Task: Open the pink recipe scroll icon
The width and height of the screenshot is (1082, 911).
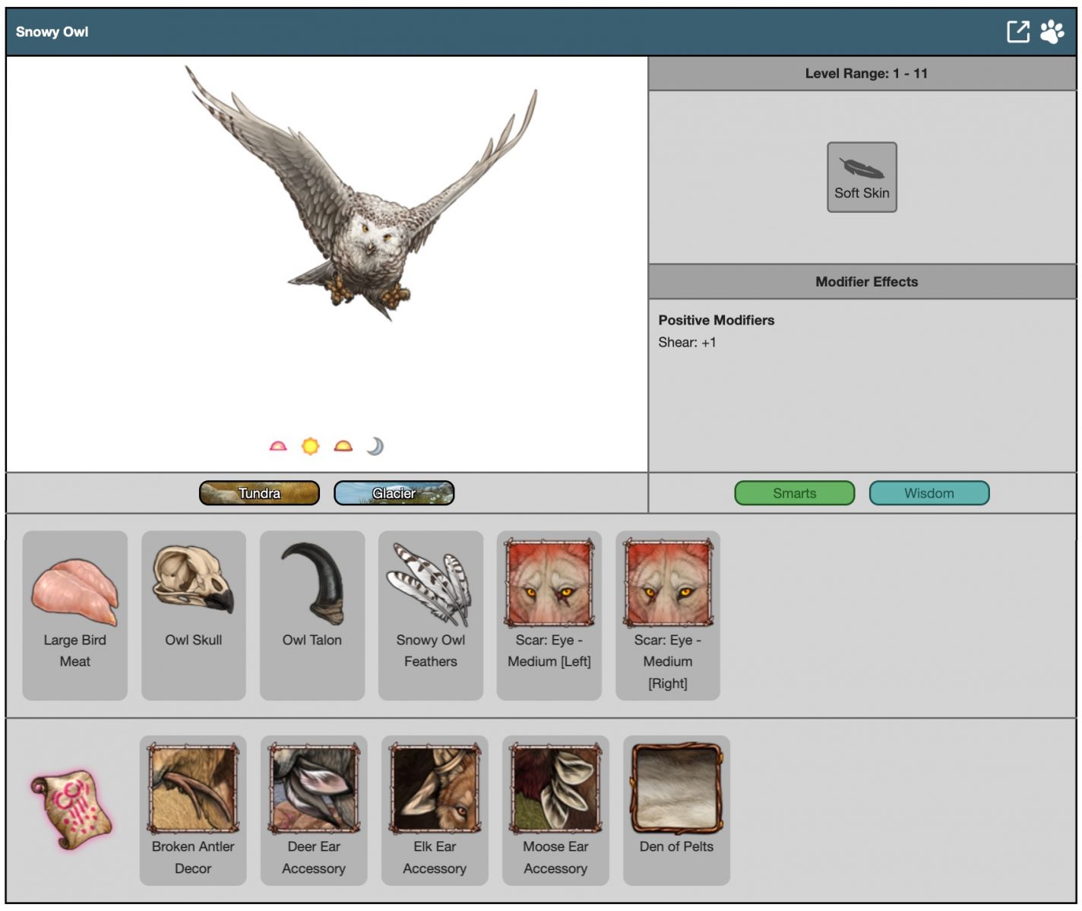Action: (x=71, y=809)
